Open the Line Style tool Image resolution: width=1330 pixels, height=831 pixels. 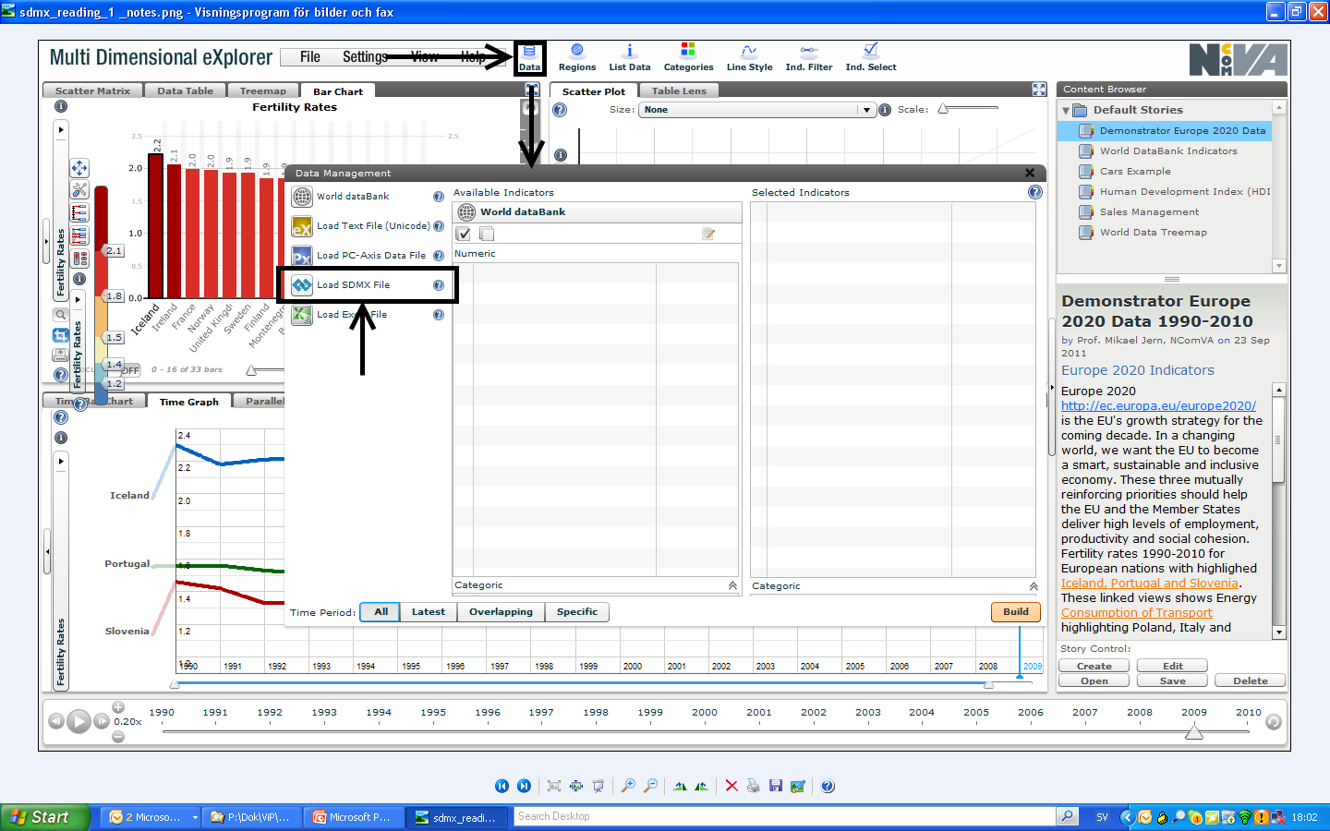click(749, 57)
